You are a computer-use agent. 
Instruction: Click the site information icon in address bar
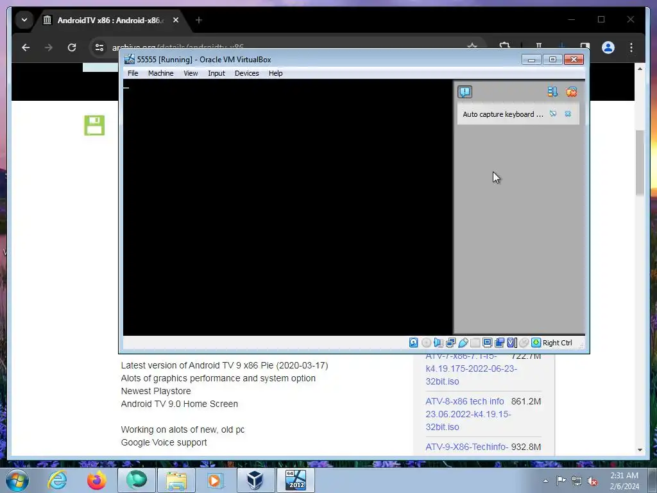click(99, 48)
